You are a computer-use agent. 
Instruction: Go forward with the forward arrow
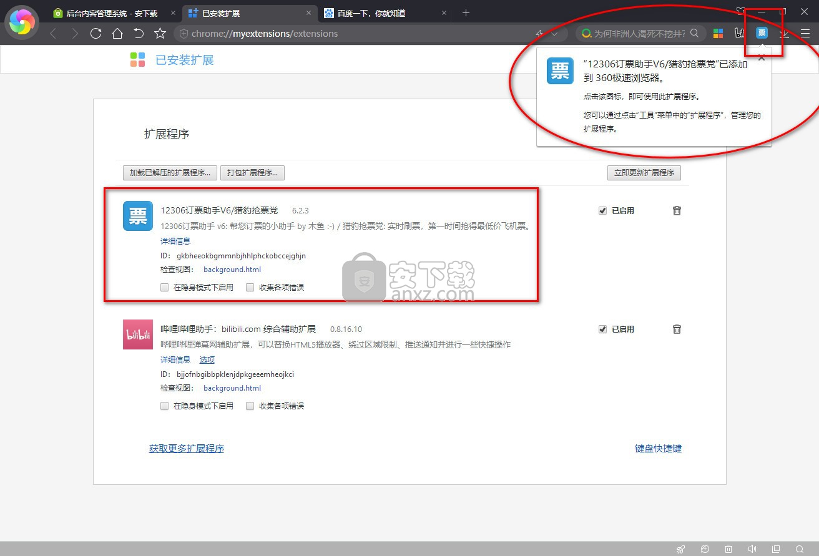pos(75,34)
